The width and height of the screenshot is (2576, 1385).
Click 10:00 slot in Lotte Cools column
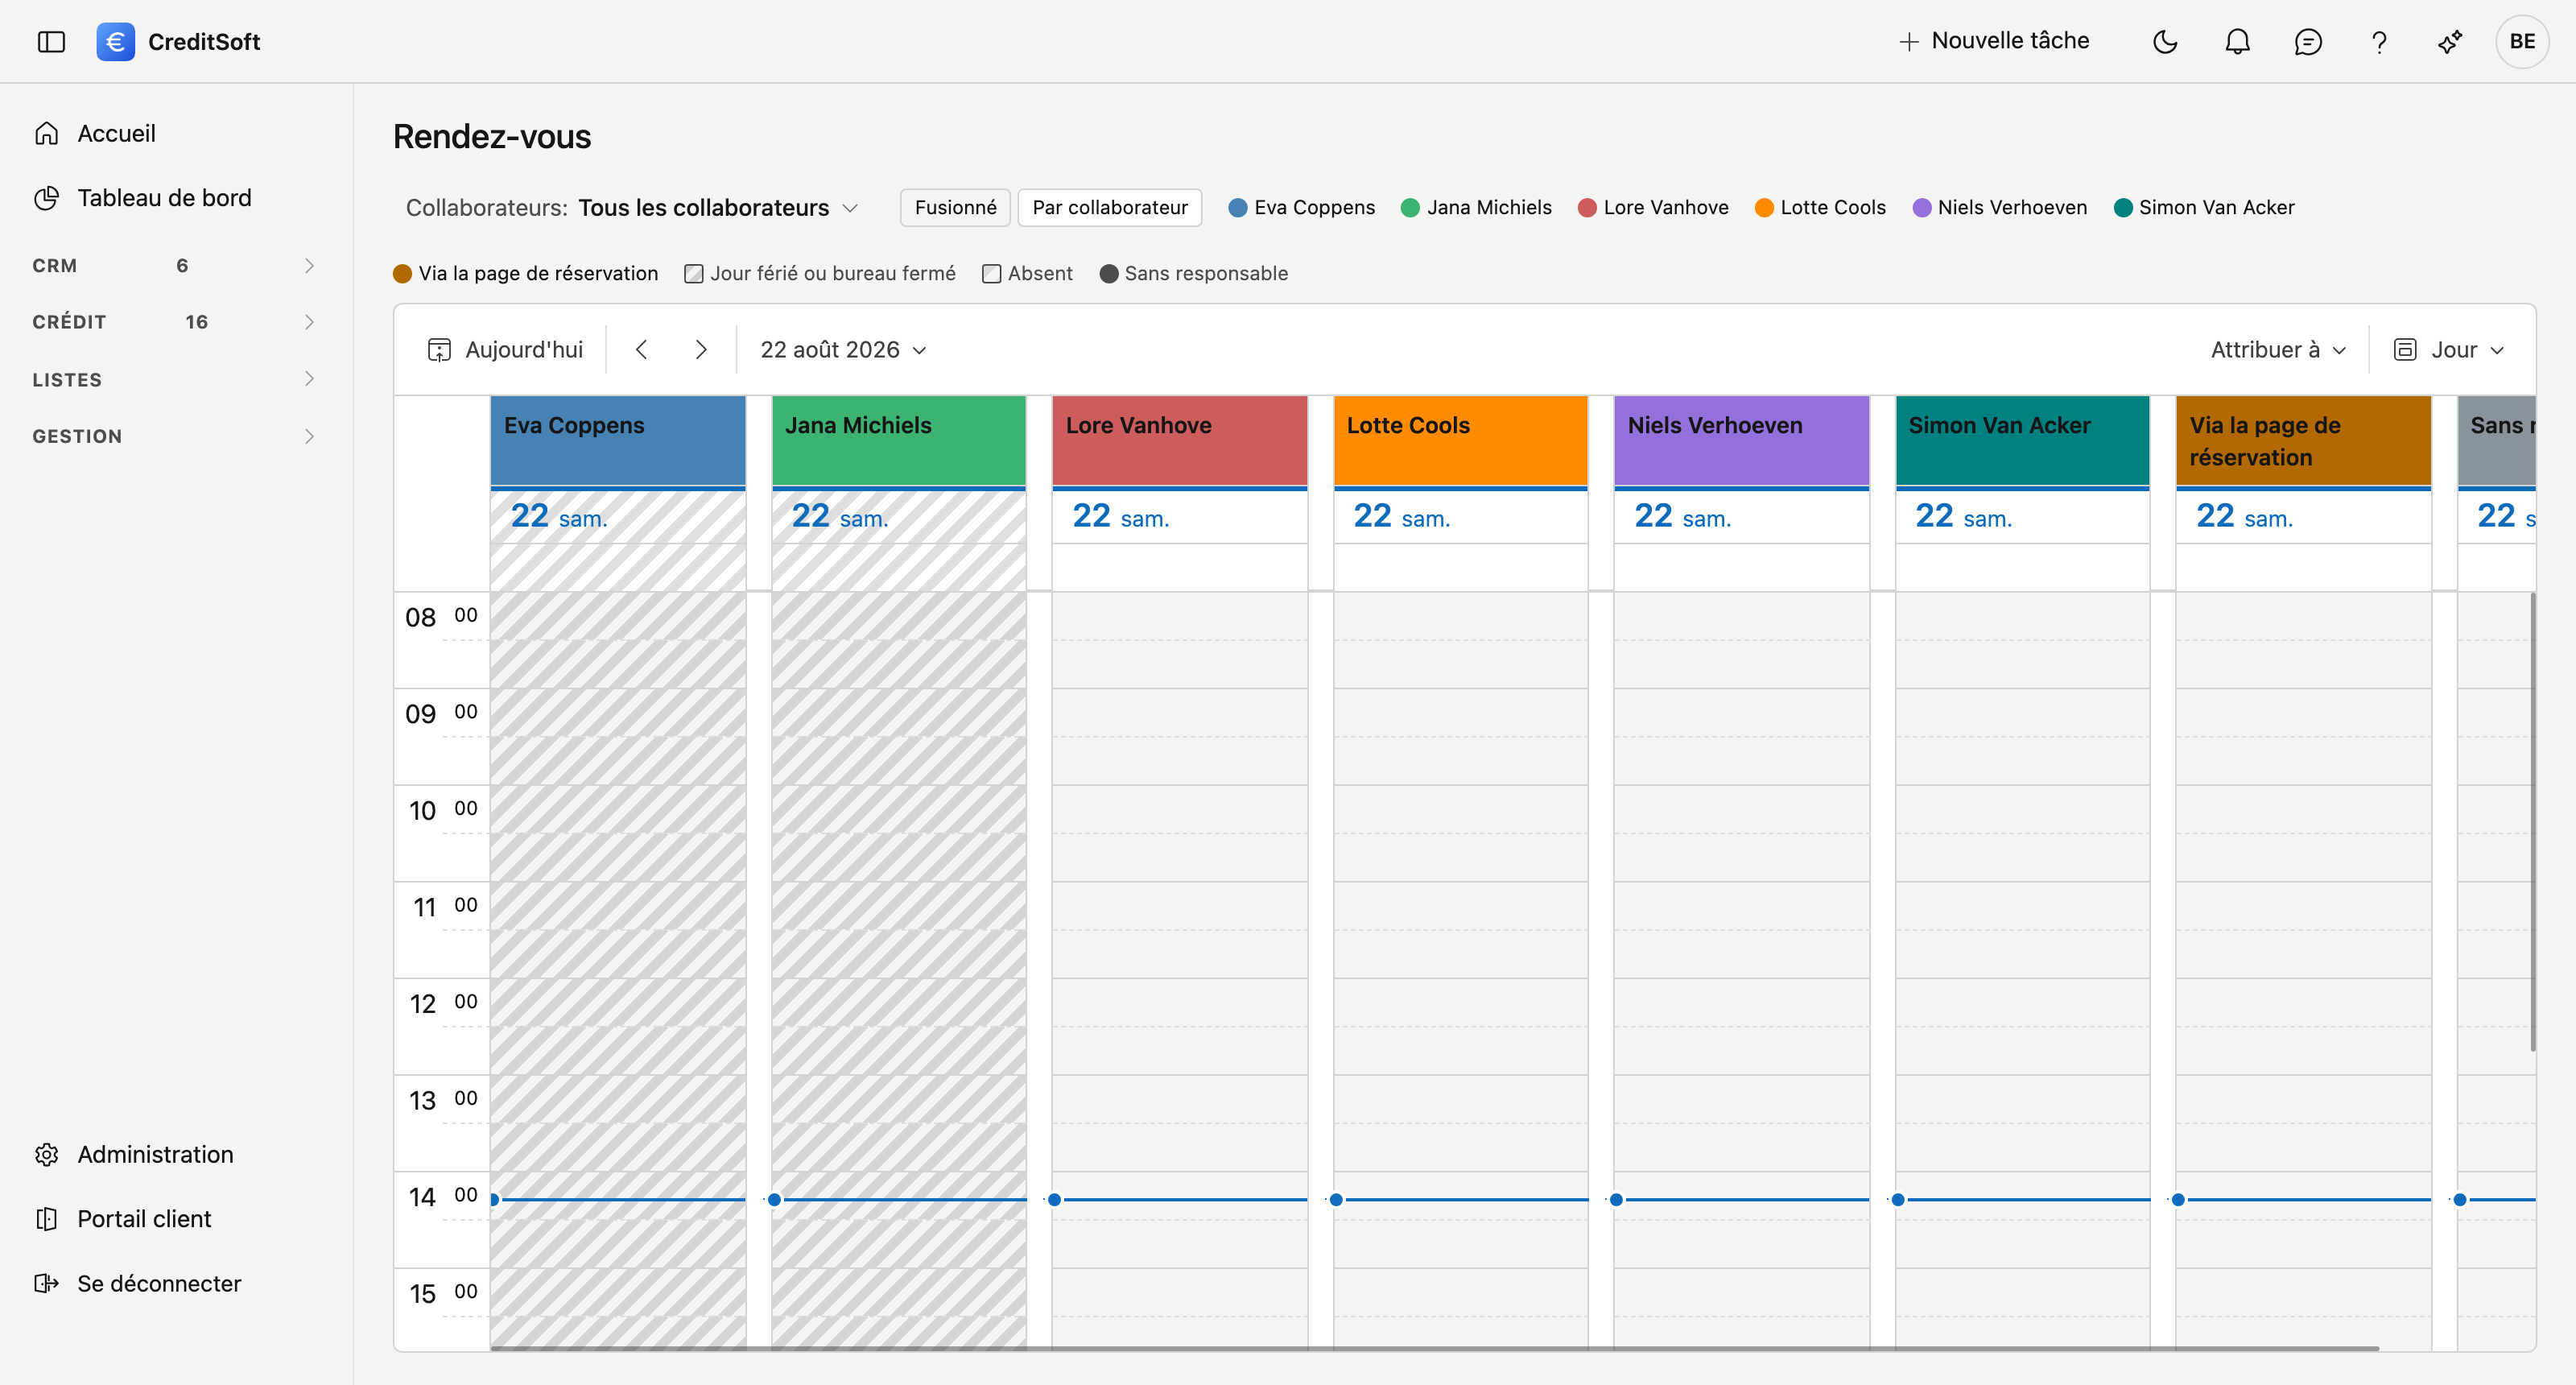point(1460,809)
